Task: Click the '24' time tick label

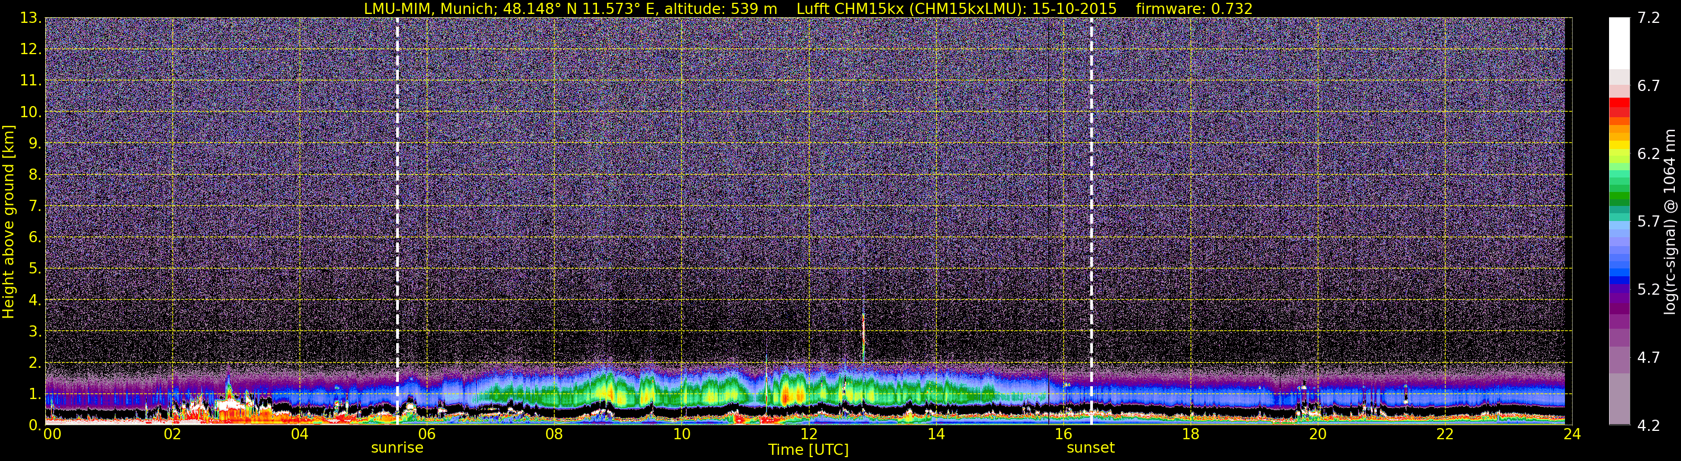Action: (x=1572, y=434)
